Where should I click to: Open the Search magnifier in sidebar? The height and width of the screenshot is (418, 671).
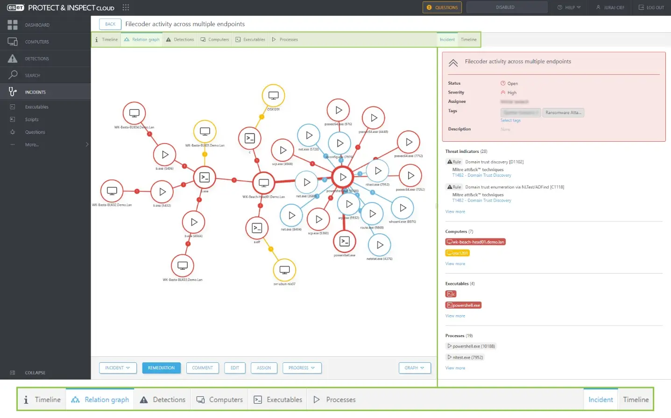13,75
